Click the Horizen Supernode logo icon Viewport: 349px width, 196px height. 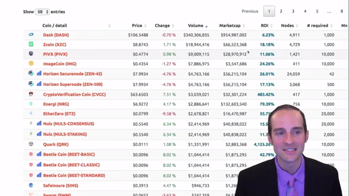coord(31,84)
